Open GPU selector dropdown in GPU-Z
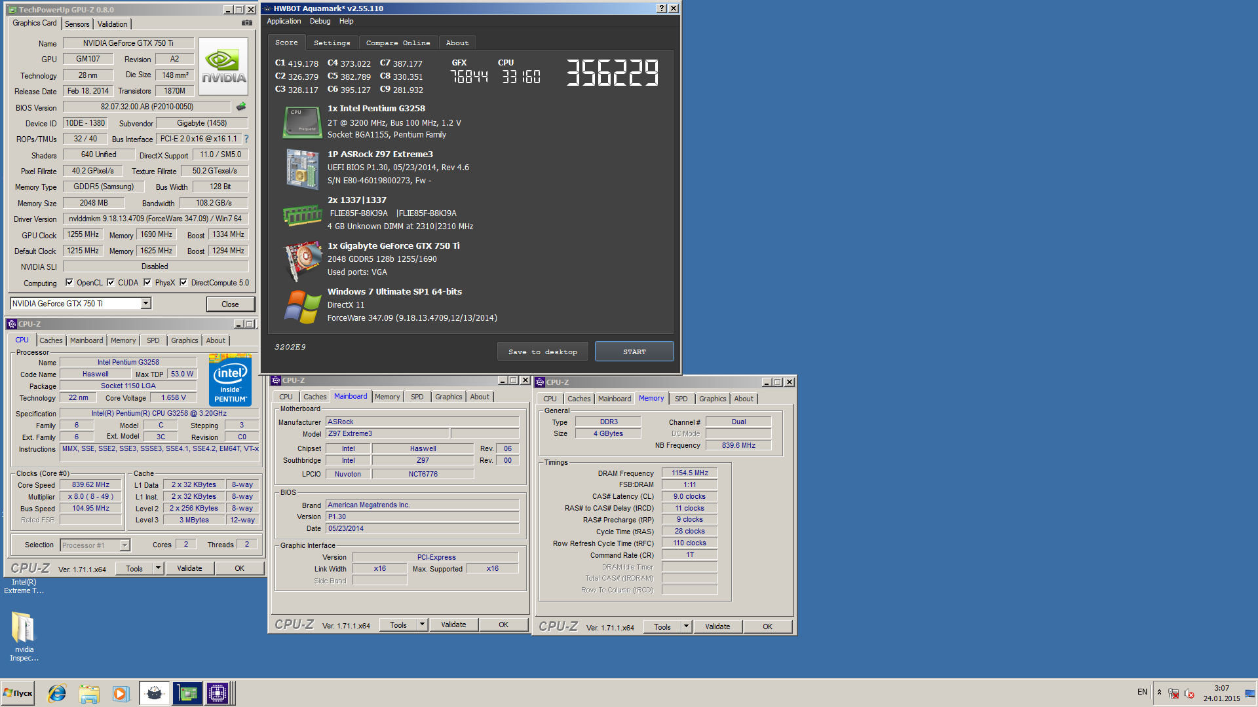 pyautogui.click(x=146, y=303)
